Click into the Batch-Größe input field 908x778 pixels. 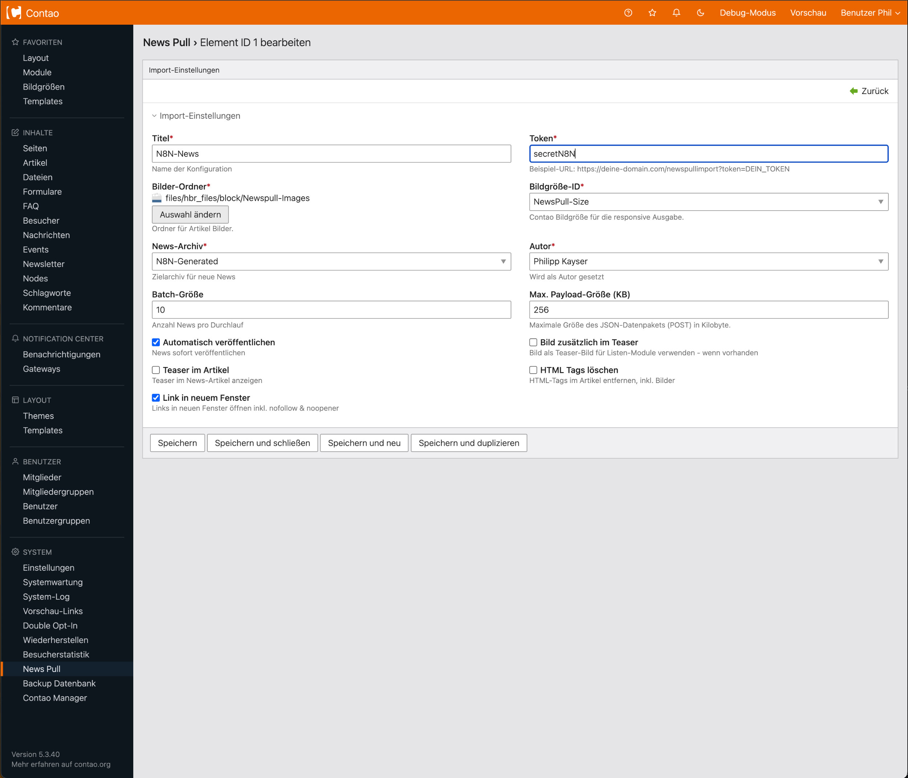click(331, 310)
